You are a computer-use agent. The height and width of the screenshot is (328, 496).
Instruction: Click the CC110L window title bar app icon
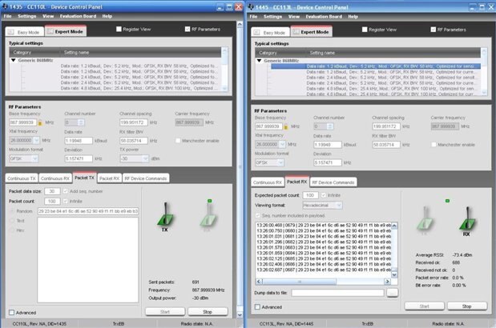point(5,6)
